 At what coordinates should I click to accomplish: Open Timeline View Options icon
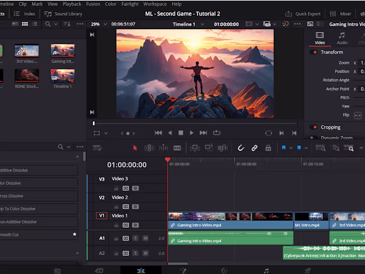click(x=97, y=148)
